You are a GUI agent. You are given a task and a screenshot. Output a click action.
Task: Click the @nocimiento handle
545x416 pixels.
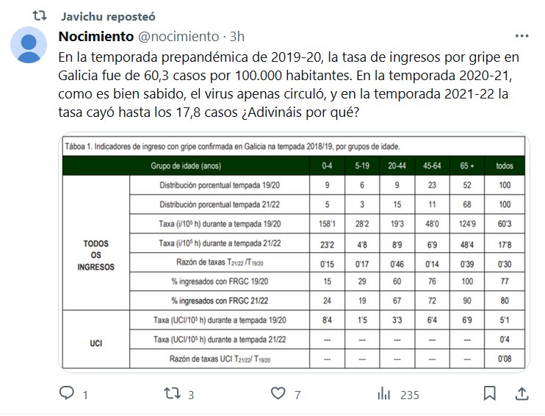click(x=178, y=36)
